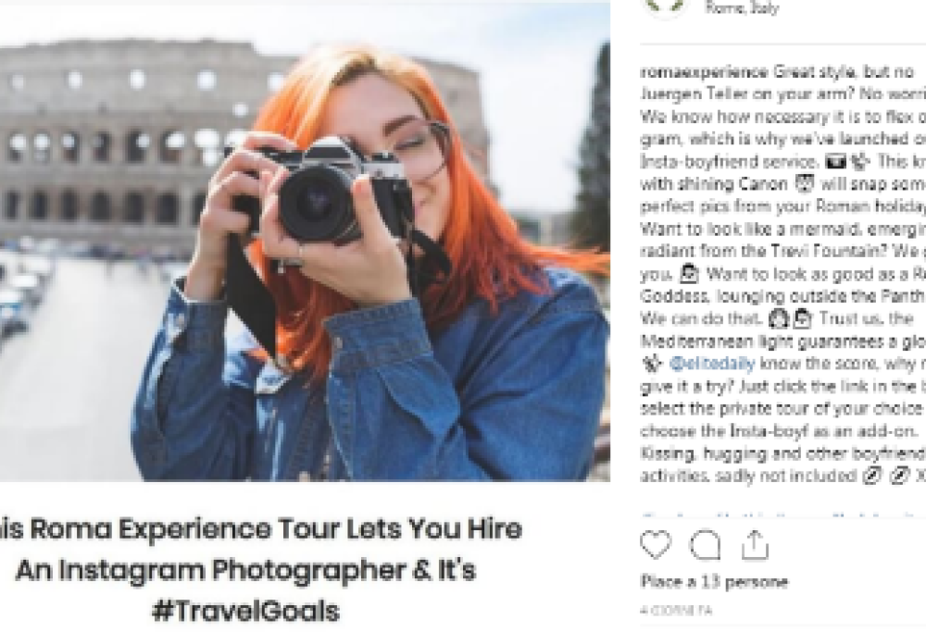Open the Roma, Italy location link
The image size is (926, 632).
pos(743,7)
